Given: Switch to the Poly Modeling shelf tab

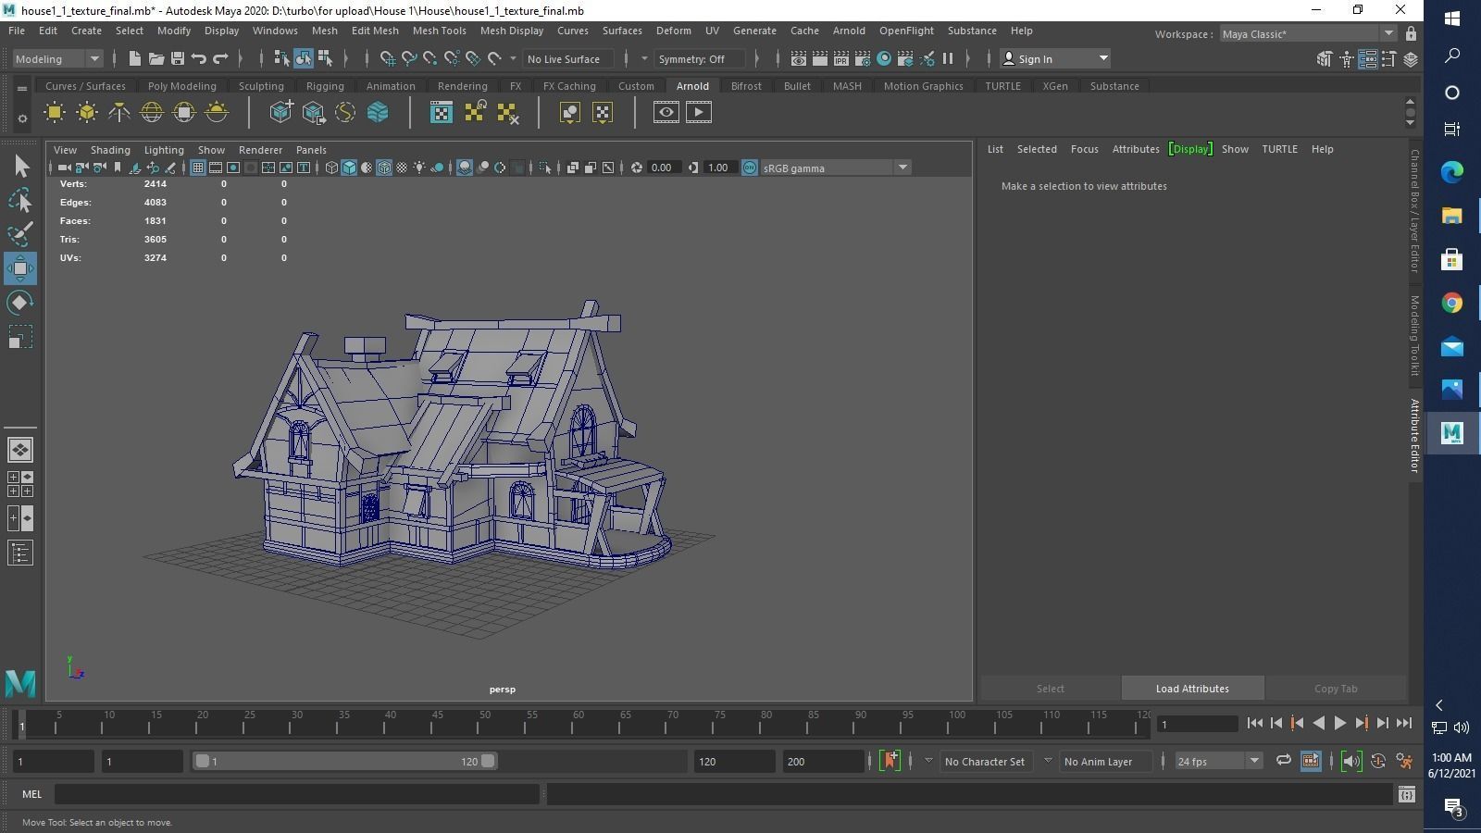Looking at the screenshot, I should [182, 86].
